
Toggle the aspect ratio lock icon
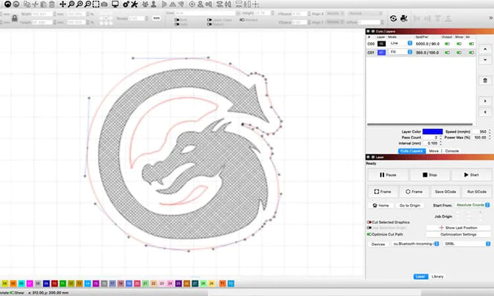(x=14, y=18)
